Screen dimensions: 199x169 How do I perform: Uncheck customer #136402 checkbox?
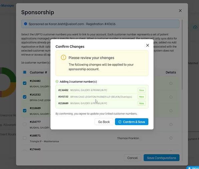click(25, 83)
